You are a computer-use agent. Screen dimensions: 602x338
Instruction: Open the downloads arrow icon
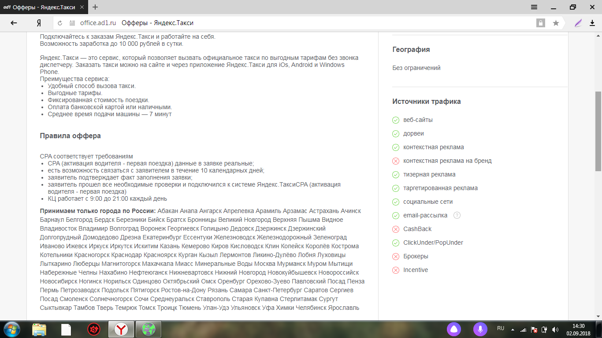pyautogui.click(x=592, y=23)
